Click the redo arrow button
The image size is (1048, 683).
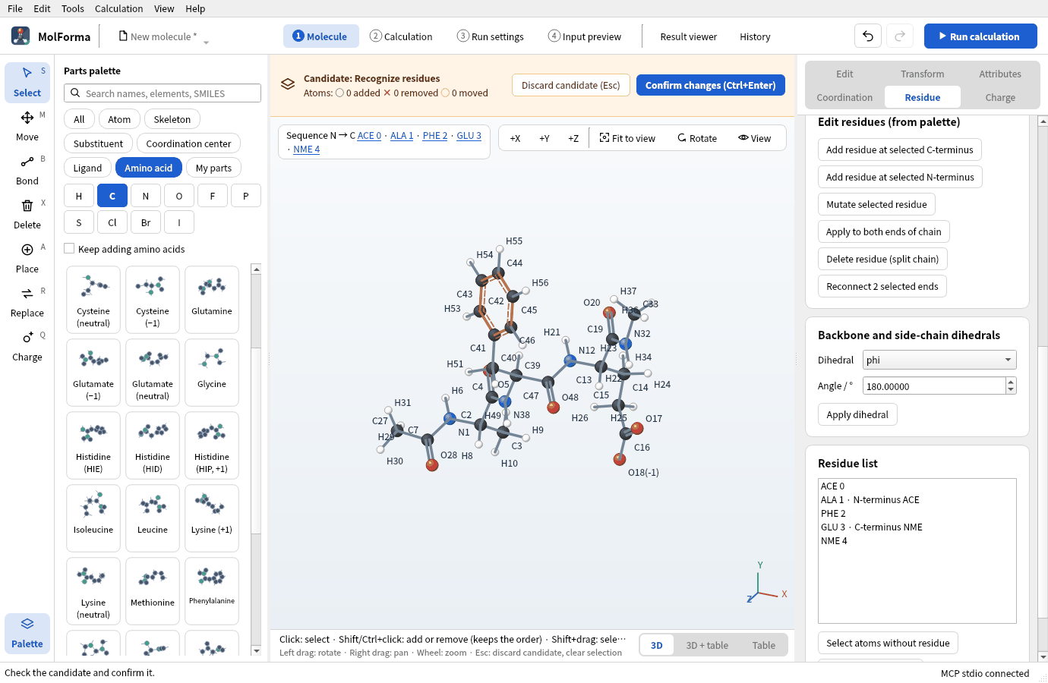tap(900, 36)
